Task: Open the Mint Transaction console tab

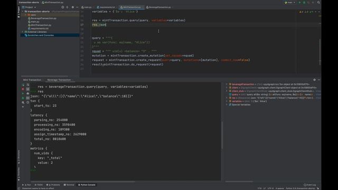Action: (32, 80)
